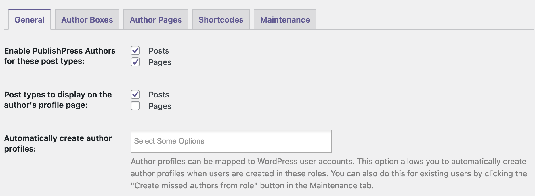Open the Author Pages tab
The image size is (535, 196).
point(156,19)
